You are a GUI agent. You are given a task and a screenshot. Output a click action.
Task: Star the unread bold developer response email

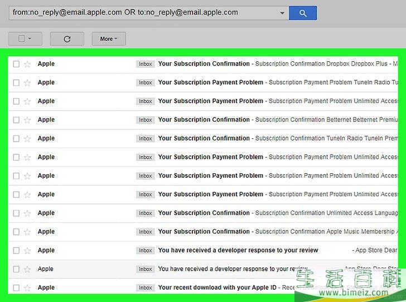coord(27,250)
